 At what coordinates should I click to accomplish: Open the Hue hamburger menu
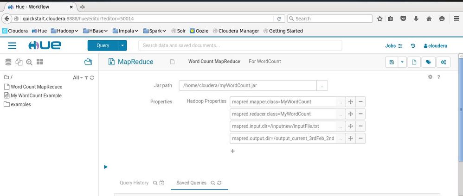tap(12, 45)
